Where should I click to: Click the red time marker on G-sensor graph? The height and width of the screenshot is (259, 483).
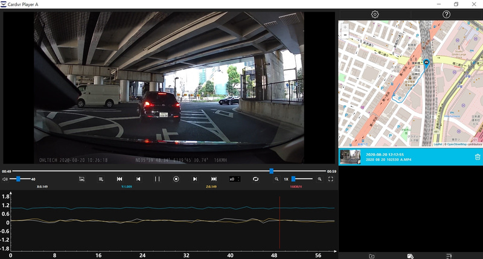(x=280, y=222)
